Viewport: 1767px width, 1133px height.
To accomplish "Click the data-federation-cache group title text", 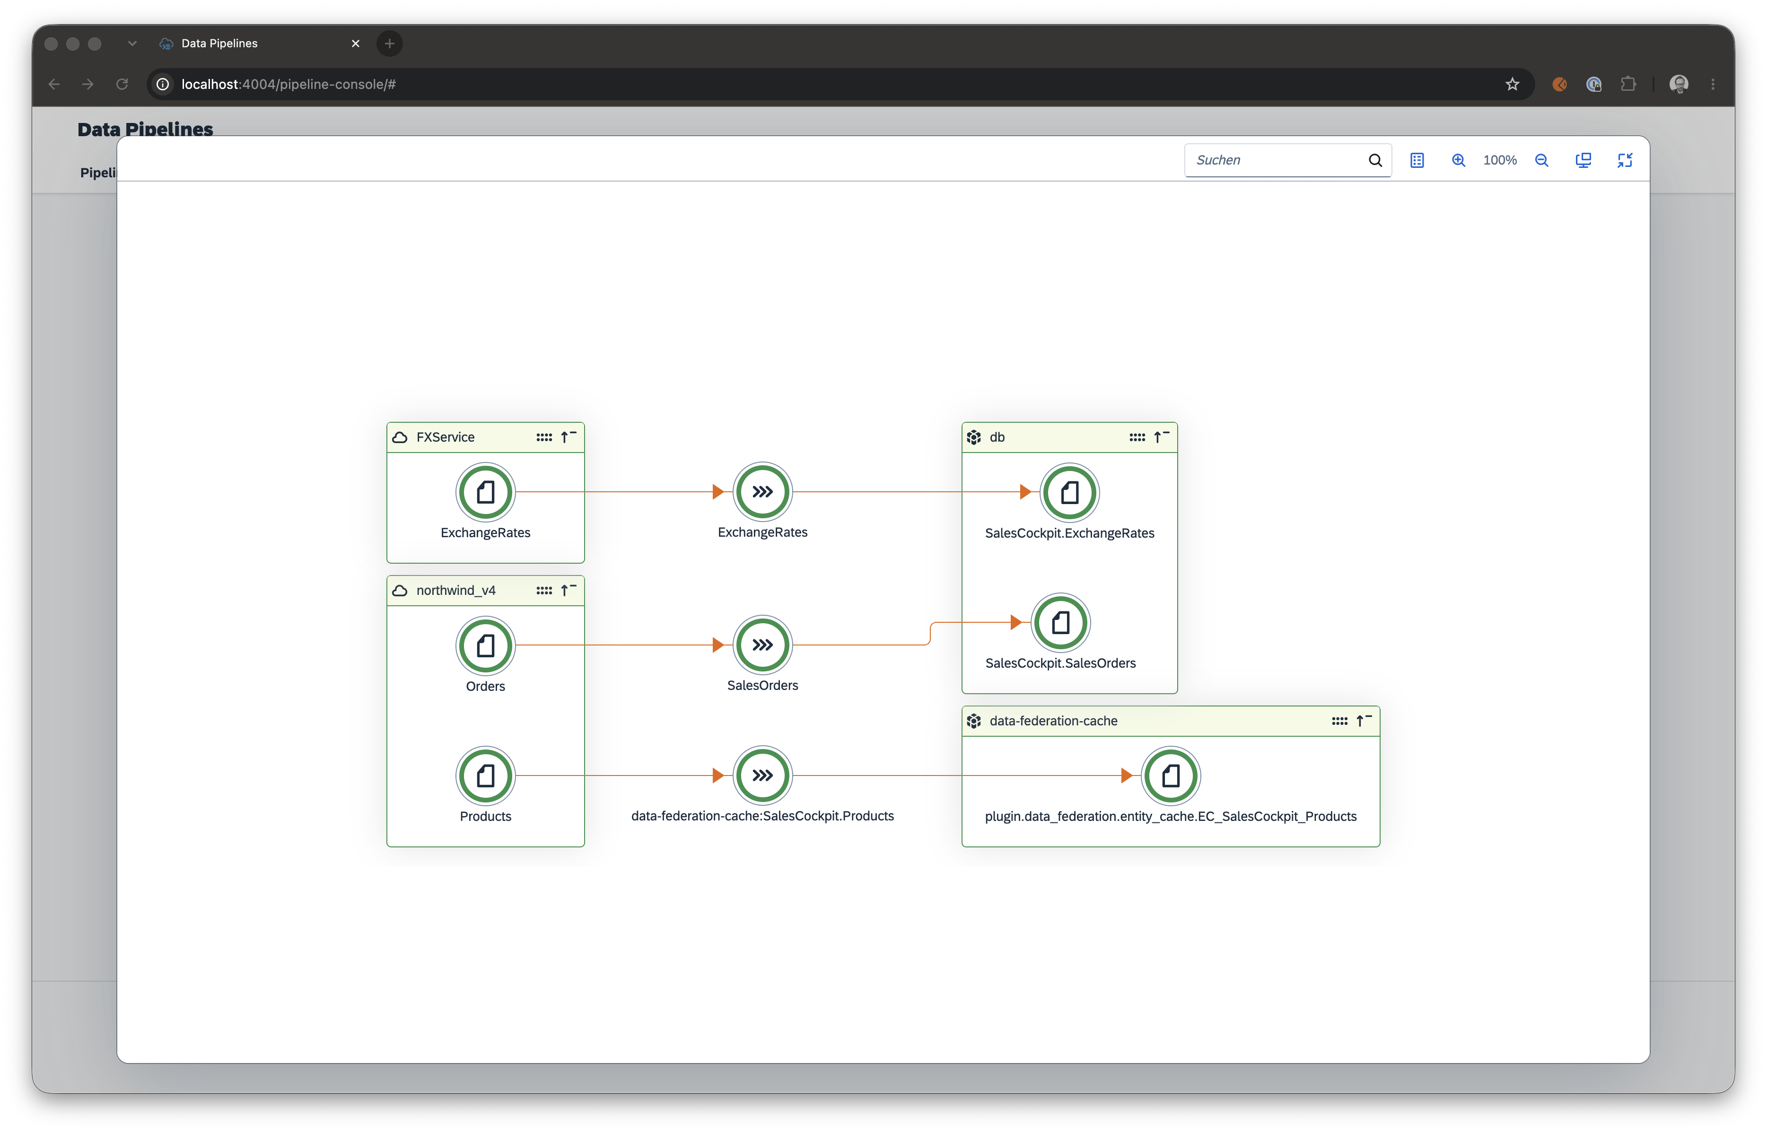I will pos(1053,721).
